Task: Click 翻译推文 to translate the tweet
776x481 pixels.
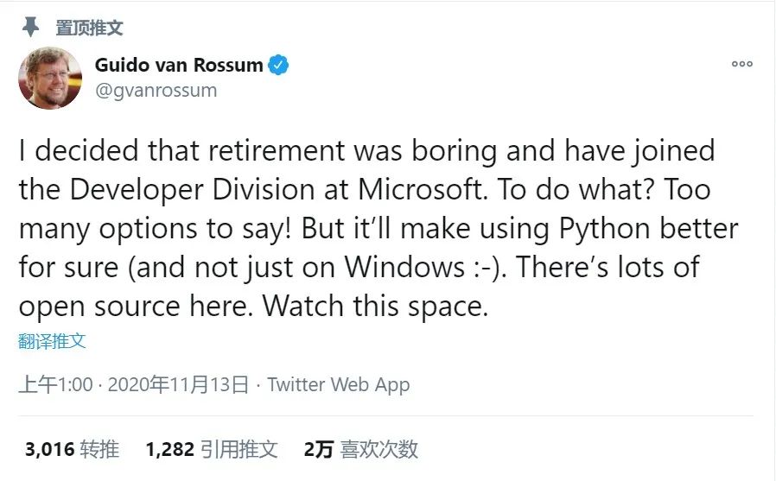Action: click(52, 341)
